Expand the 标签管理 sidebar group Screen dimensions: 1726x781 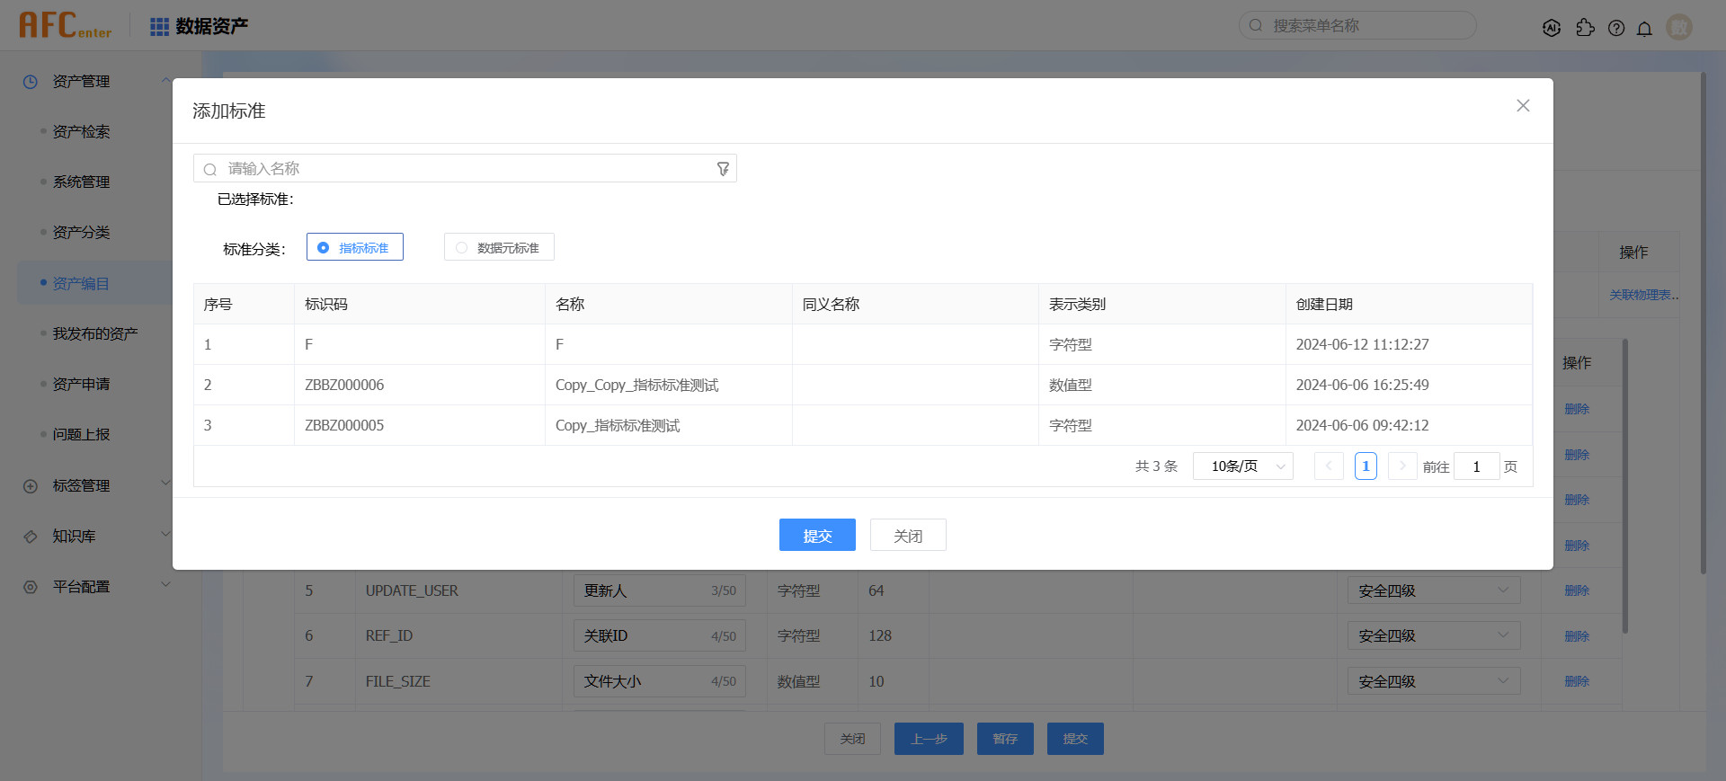[x=165, y=483]
